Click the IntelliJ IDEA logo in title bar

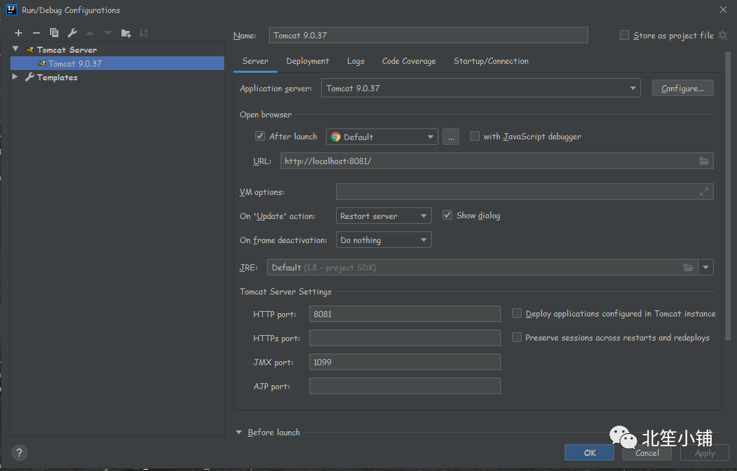[11, 10]
